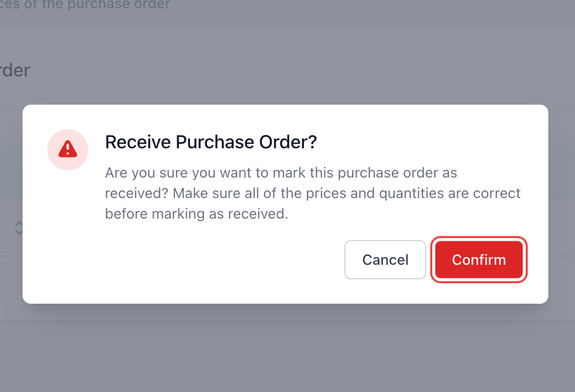Click the sort chevron icon behind the dialog
575x392 pixels.
(x=18, y=227)
